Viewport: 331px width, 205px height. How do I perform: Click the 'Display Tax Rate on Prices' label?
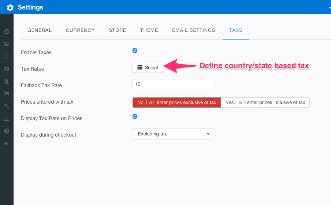[52, 118]
